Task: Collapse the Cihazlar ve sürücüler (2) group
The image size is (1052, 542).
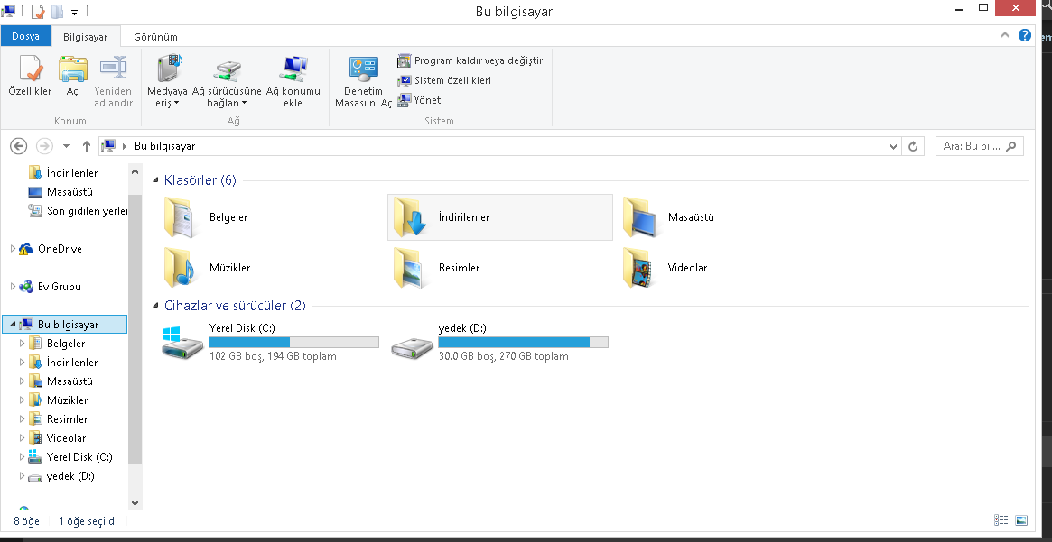Action: (x=155, y=307)
